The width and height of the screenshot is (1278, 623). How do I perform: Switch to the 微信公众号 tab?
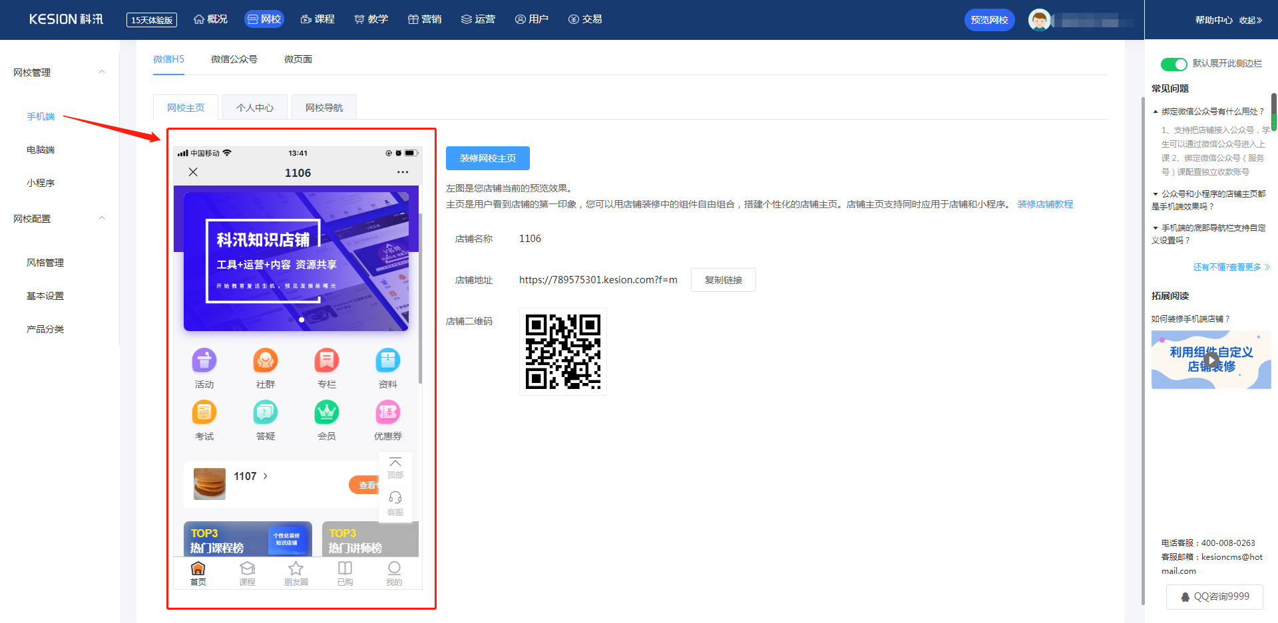tap(234, 59)
